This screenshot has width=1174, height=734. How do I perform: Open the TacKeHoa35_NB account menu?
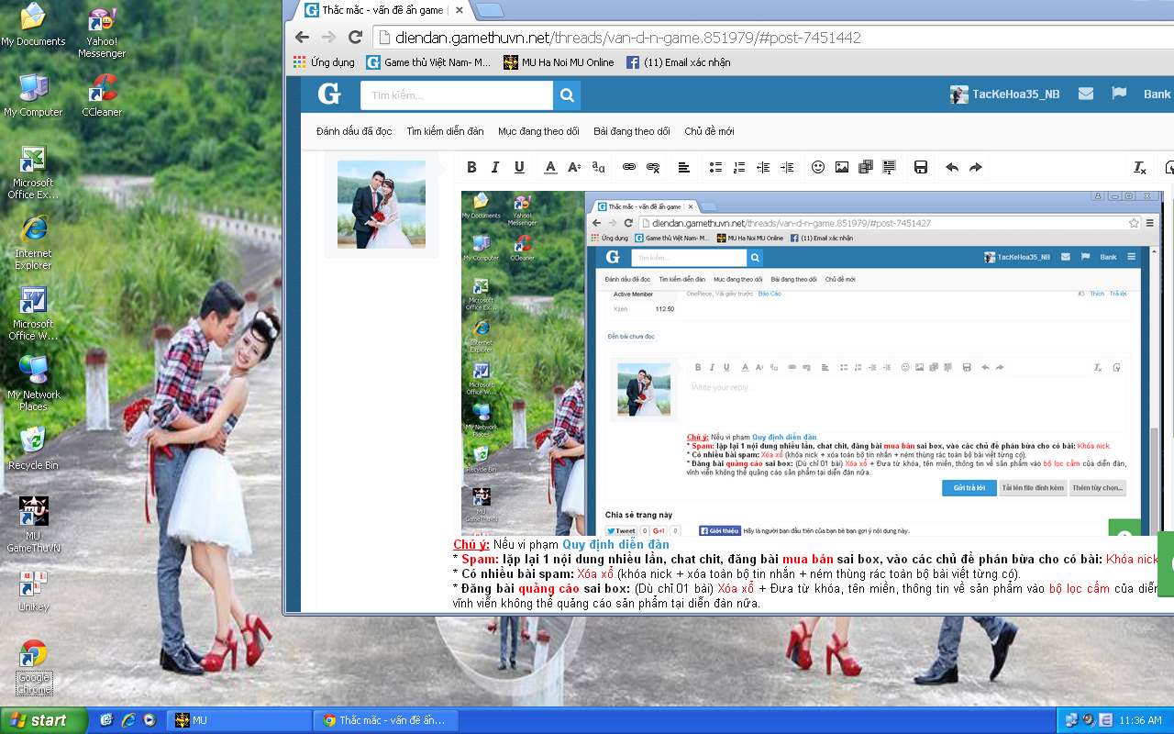click(1004, 95)
